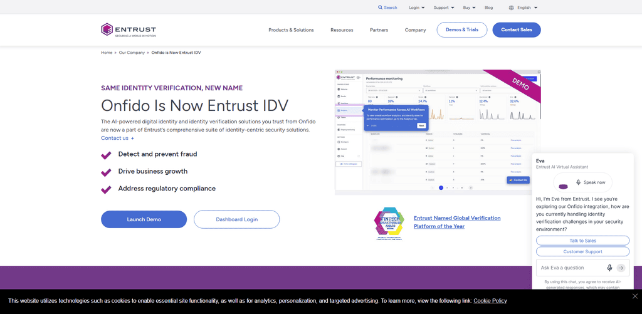642x314 pixels.
Task: Open the Search link with magnifier
Action: coord(387,8)
